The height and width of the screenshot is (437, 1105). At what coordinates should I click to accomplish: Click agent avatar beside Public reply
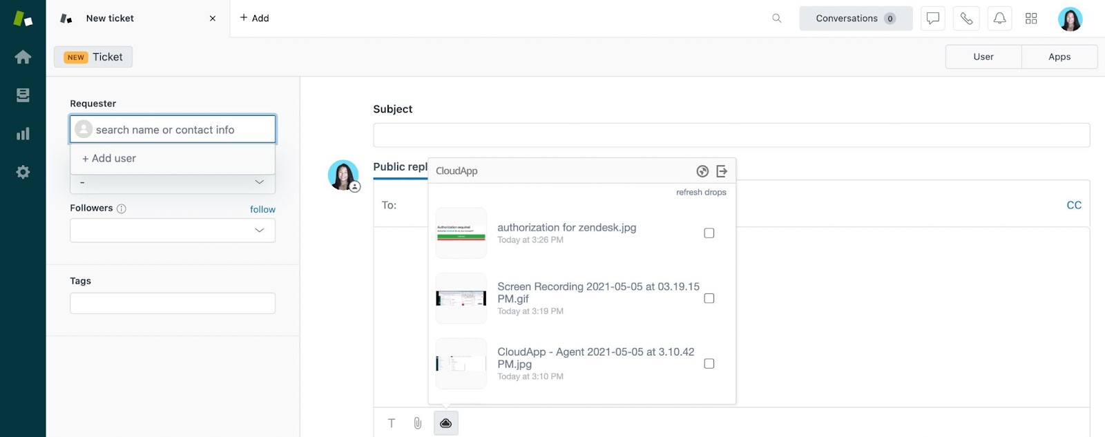[343, 175]
